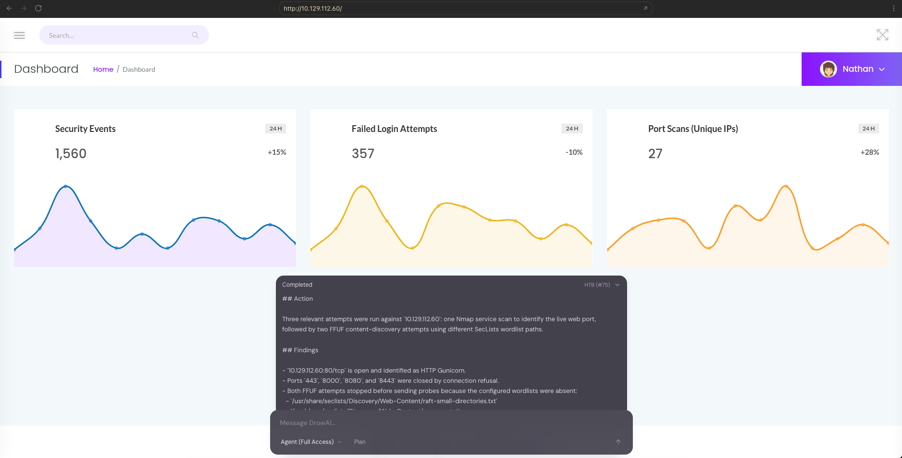The image size is (902, 458).
Task: Click the Home breadcrumb link
Action: tap(103, 69)
